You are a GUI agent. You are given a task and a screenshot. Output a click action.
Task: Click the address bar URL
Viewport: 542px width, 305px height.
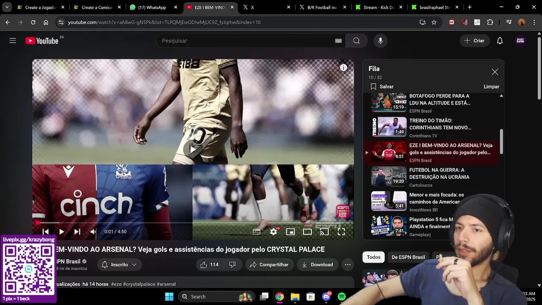pyautogui.click(x=164, y=22)
